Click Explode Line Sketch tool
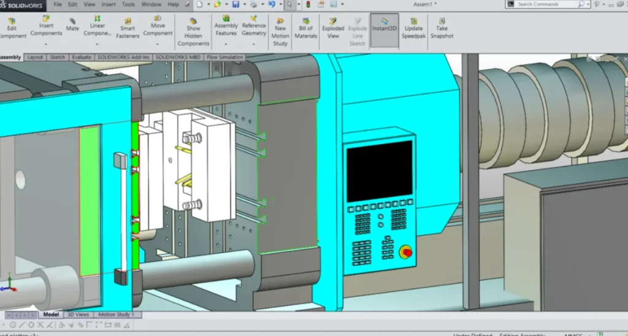 (358, 32)
